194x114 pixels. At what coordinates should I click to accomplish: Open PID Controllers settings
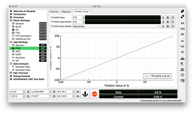point(23,36)
